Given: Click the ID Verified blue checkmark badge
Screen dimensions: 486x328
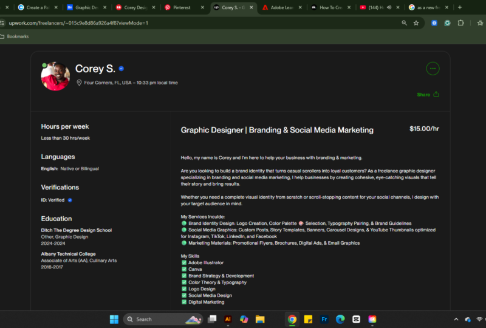Looking at the screenshot, I should click(70, 200).
